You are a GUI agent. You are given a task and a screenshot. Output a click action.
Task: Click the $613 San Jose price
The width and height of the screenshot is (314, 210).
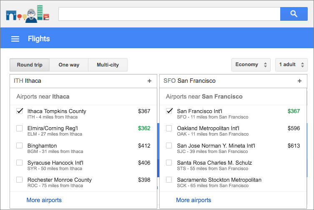click(294, 146)
